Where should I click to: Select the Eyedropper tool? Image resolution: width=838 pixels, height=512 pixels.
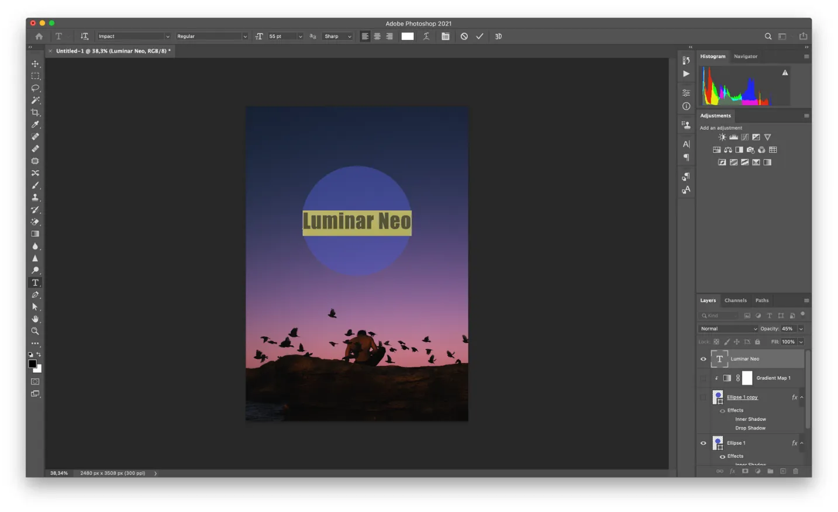click(x=35, y=124)
